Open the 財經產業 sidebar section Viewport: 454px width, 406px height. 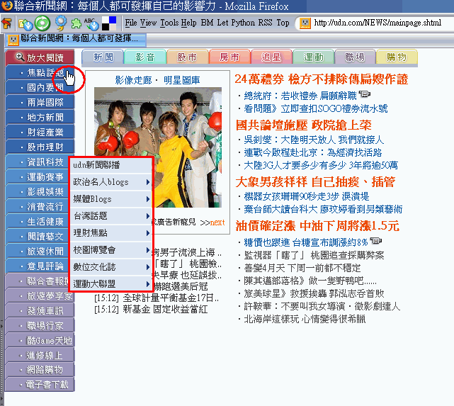pos(40,132)
